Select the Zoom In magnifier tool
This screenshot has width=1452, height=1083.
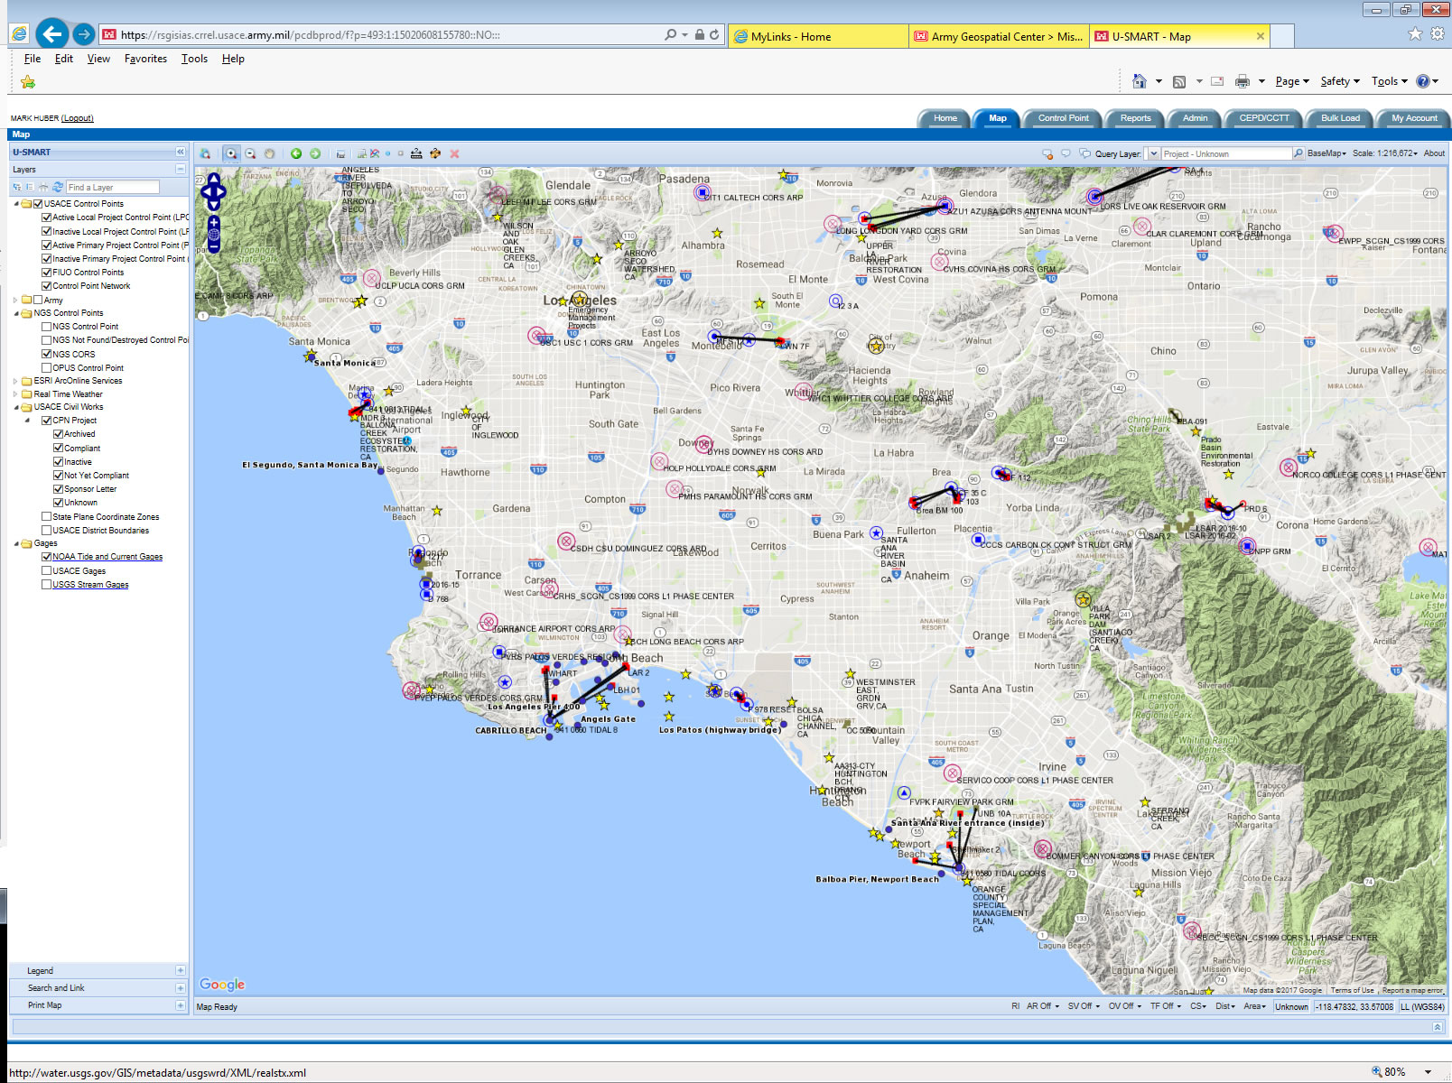tap(231, 153)
